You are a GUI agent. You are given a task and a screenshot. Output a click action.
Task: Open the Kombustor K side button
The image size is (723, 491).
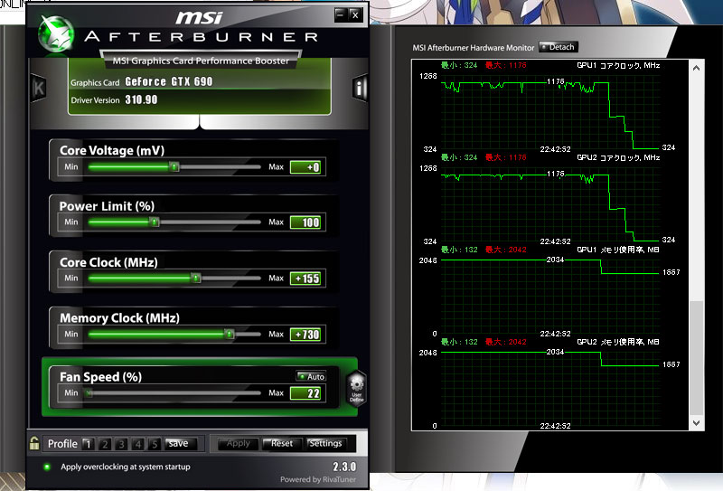(38, 88)
